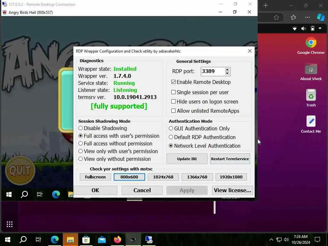Test mstsc at 1024x768
Screen dimensions: 328x246
click(x=163, y=177)
